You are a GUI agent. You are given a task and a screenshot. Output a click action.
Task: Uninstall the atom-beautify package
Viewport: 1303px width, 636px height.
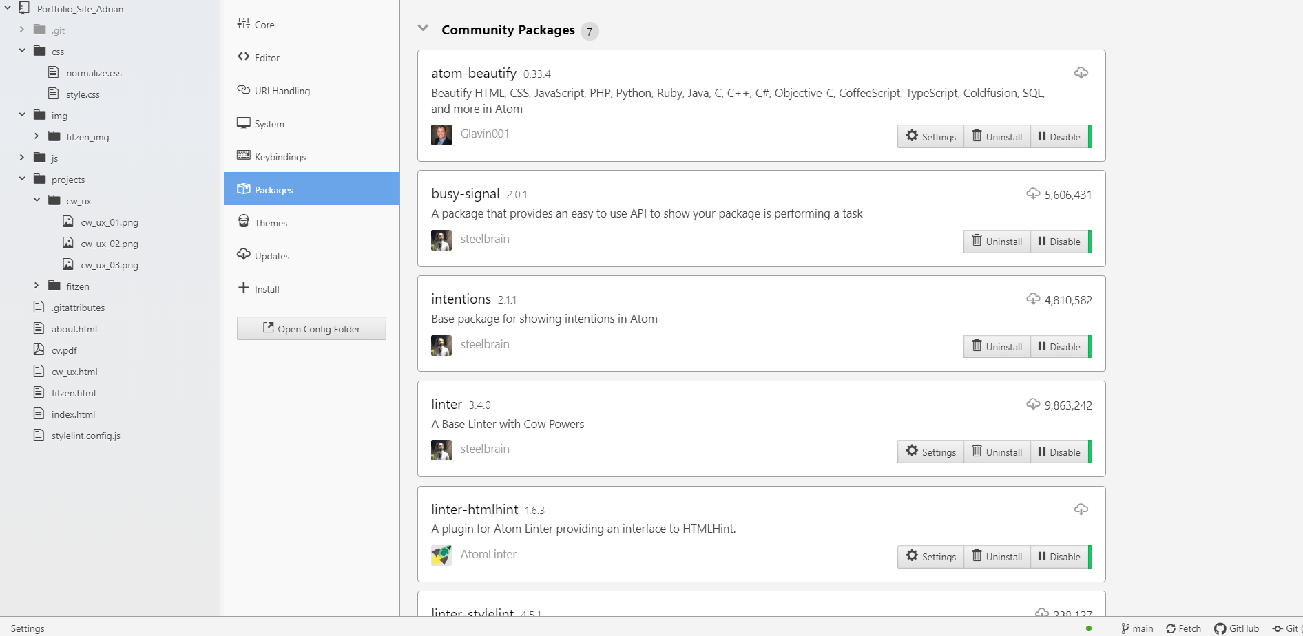pos(997,136)
